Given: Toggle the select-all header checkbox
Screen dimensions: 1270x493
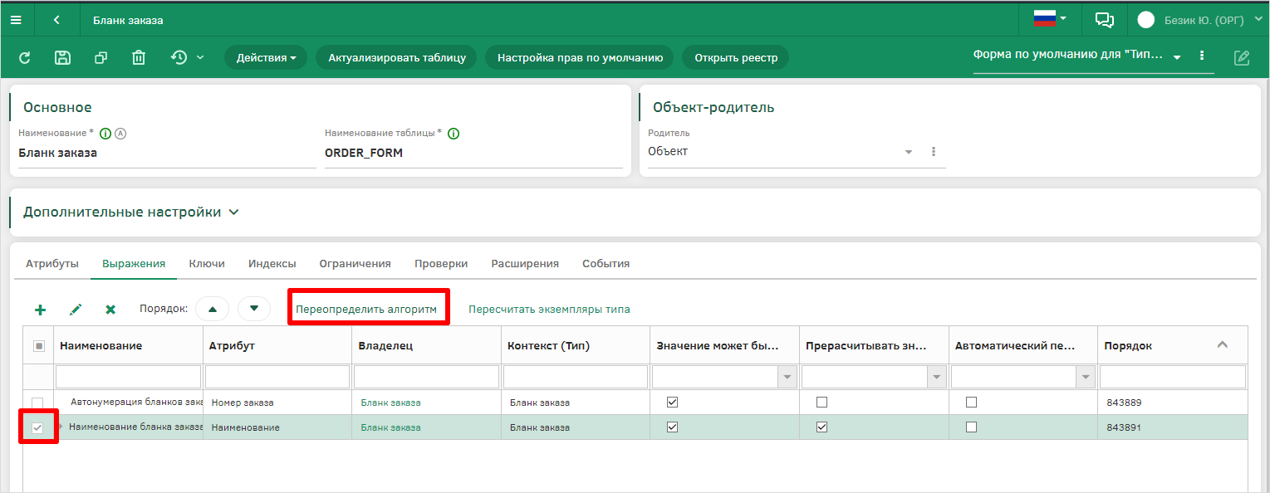Looking at the screenshot, I should pos(38,346).
